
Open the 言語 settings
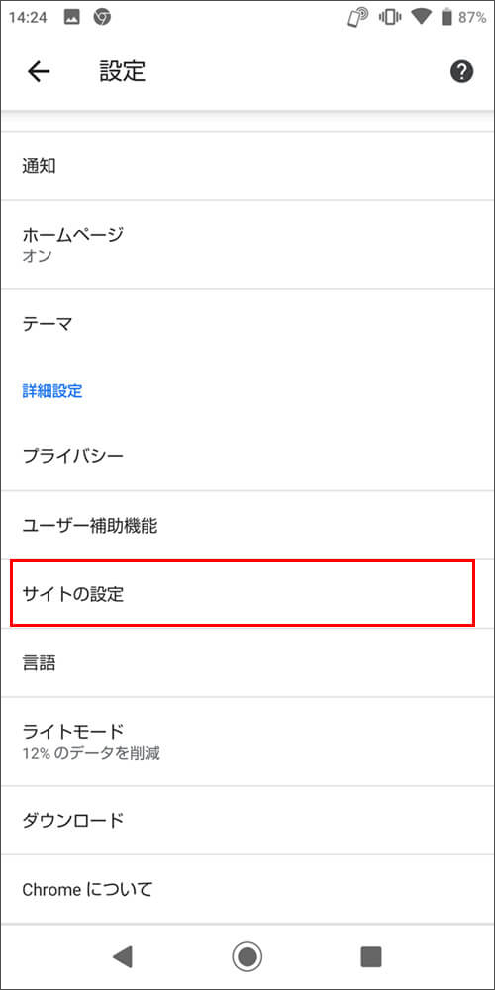(x=247, y=662)
